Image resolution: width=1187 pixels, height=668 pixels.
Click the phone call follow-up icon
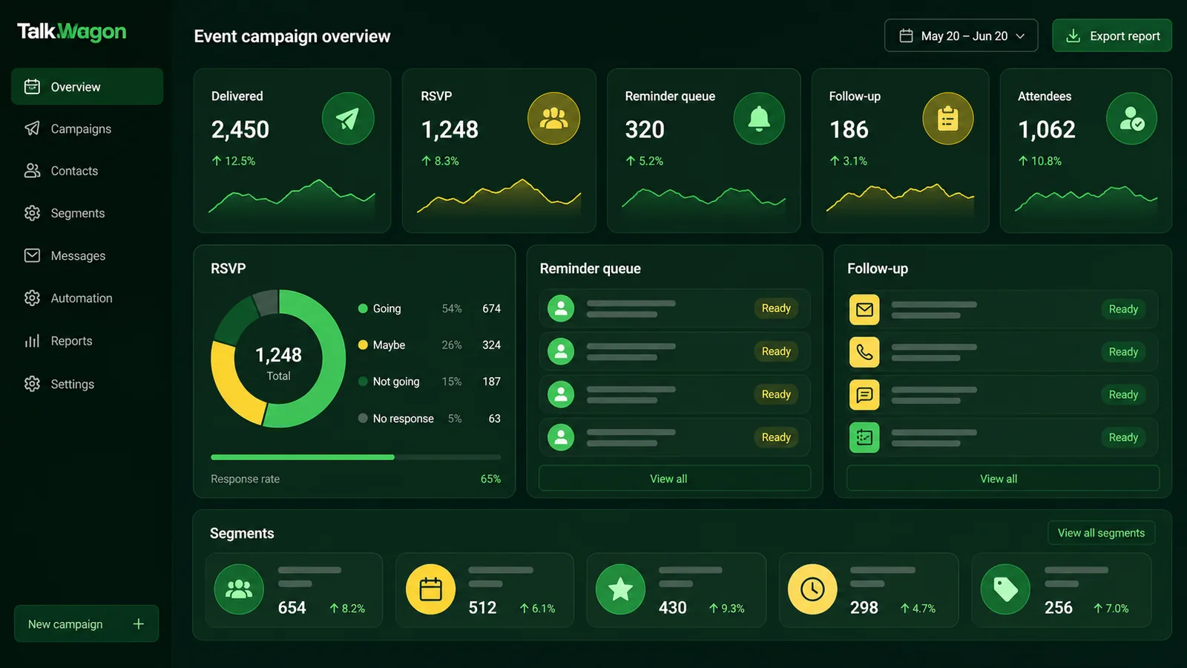(864, 352)
